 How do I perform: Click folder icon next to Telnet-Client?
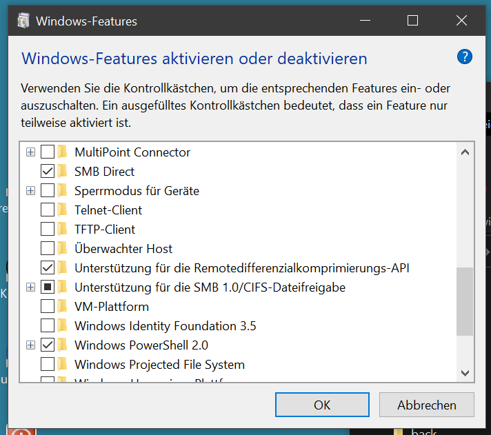(63, 210)
